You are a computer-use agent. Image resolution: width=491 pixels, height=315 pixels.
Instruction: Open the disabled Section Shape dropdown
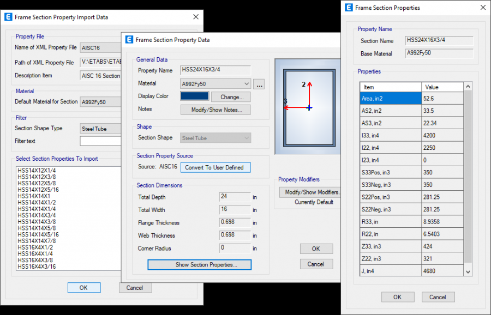[x=216, y=138]
